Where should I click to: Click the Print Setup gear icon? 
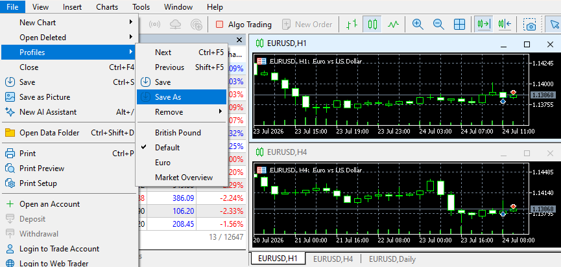(10, 183)
